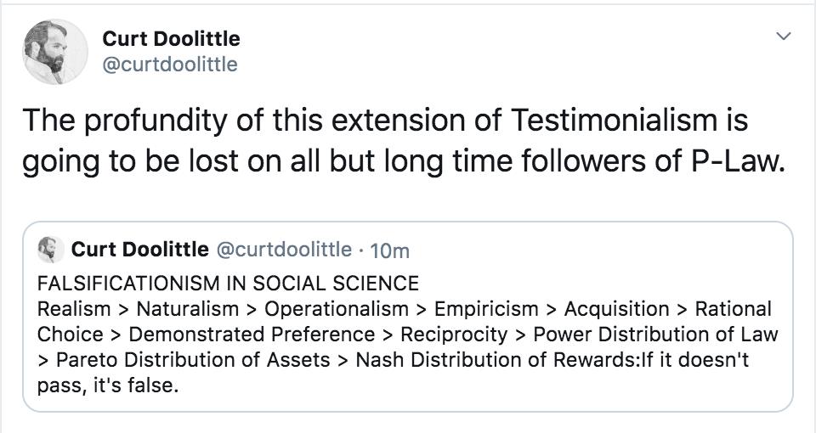The height and width of the screenshot is (433, 816).
Task: Click the FALSIFICATIONISM IN SOCIAL SCIENCE heading
Action: click(x=228, y=283)
